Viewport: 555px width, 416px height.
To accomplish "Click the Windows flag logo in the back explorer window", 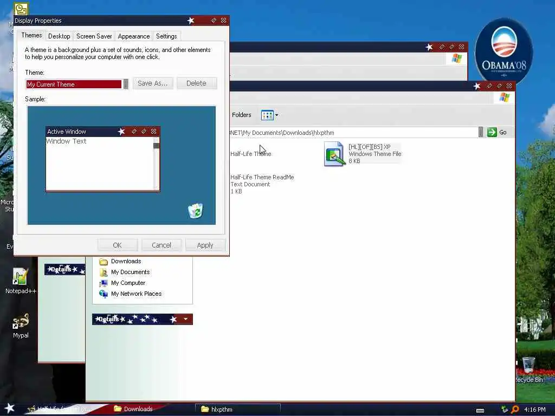I will 456,58.
